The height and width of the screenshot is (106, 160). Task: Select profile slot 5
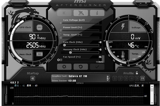[137, 78]
